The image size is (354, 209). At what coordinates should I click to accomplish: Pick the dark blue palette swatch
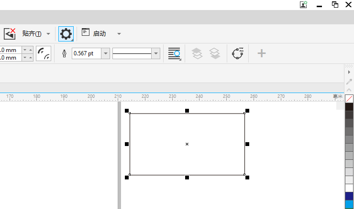click(x=349, y=196)
